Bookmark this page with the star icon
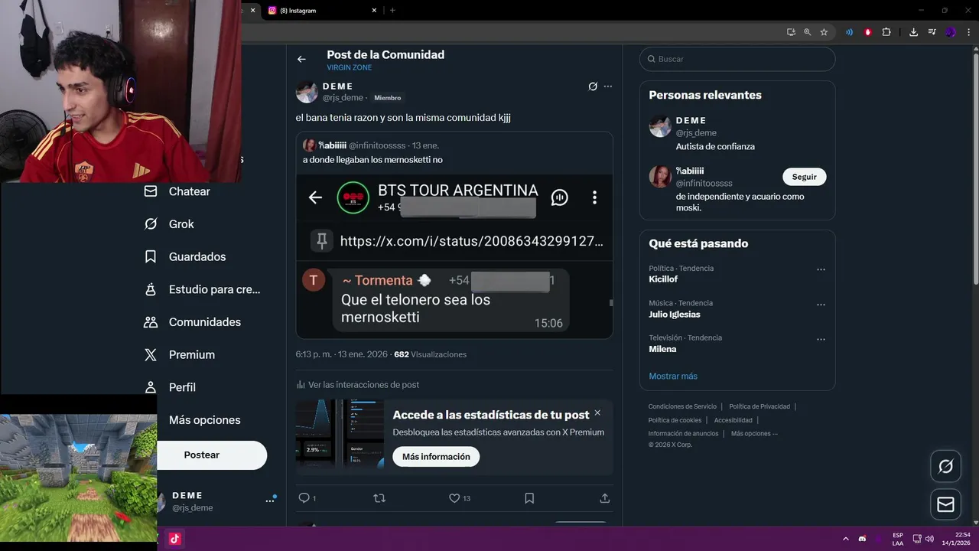This screenshot has height=551, width=979. pos(824,32)
